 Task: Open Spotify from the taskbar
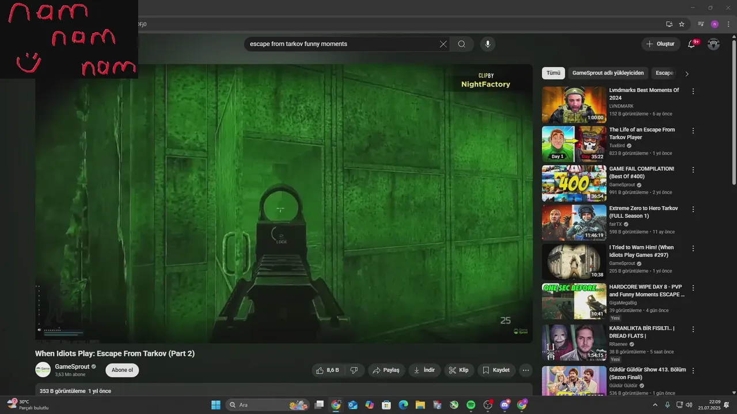(470, 405)
